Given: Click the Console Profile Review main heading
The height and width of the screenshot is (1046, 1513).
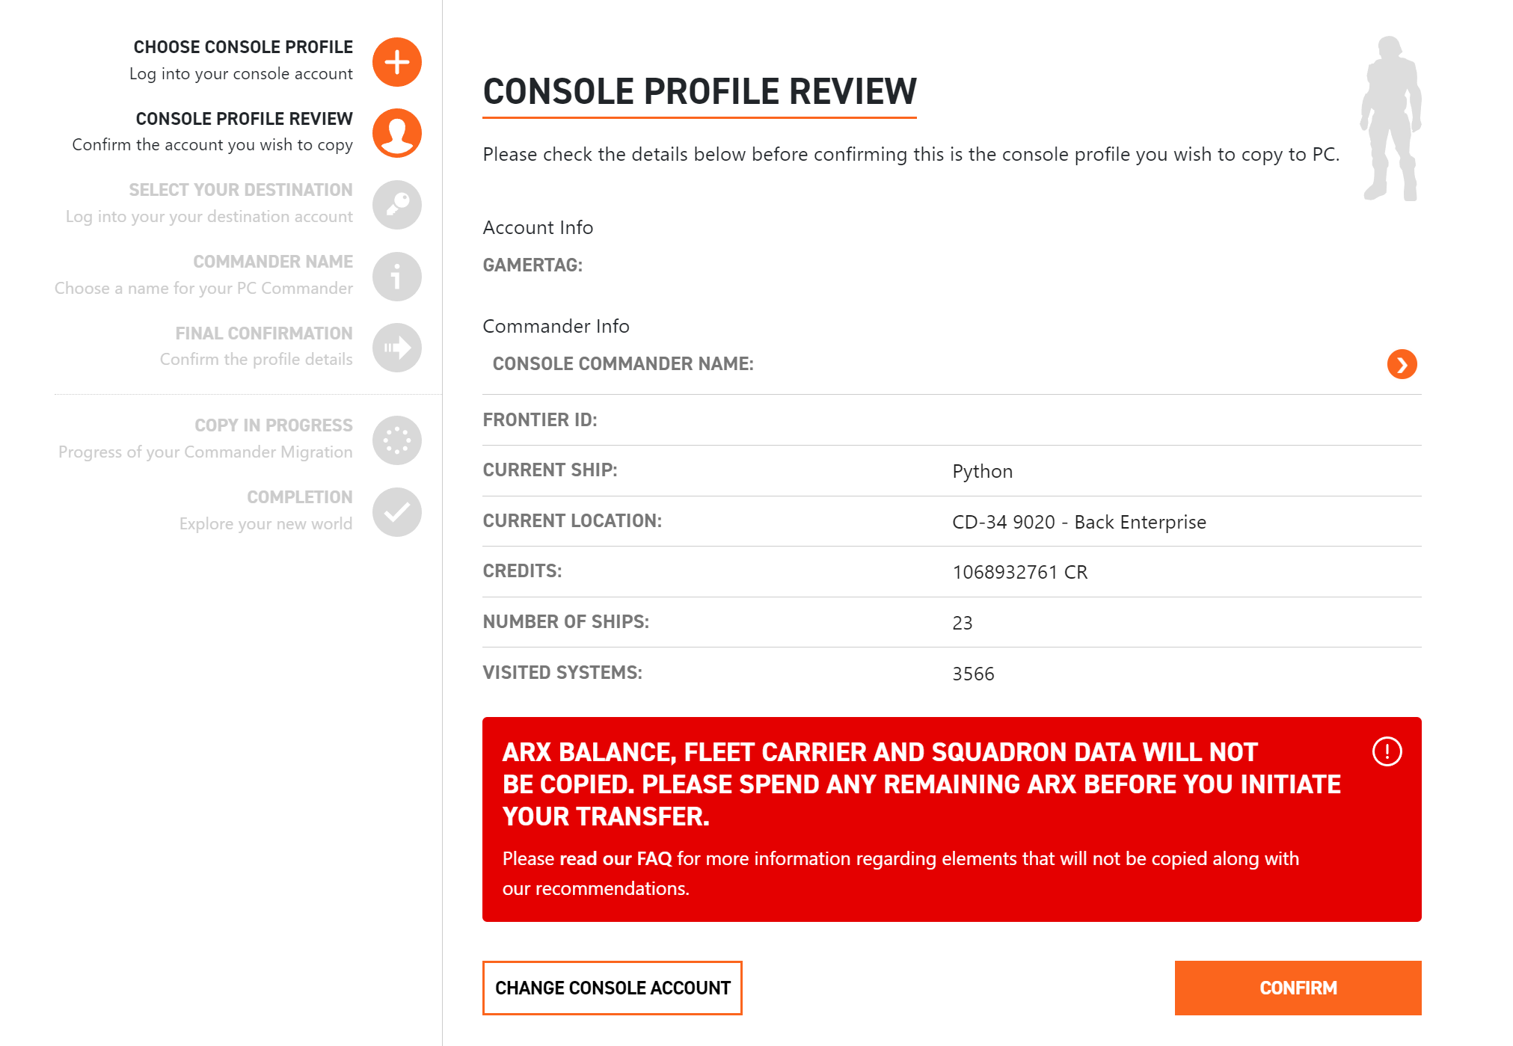Looking at the screenshot, I should click(x=699, y=92).
